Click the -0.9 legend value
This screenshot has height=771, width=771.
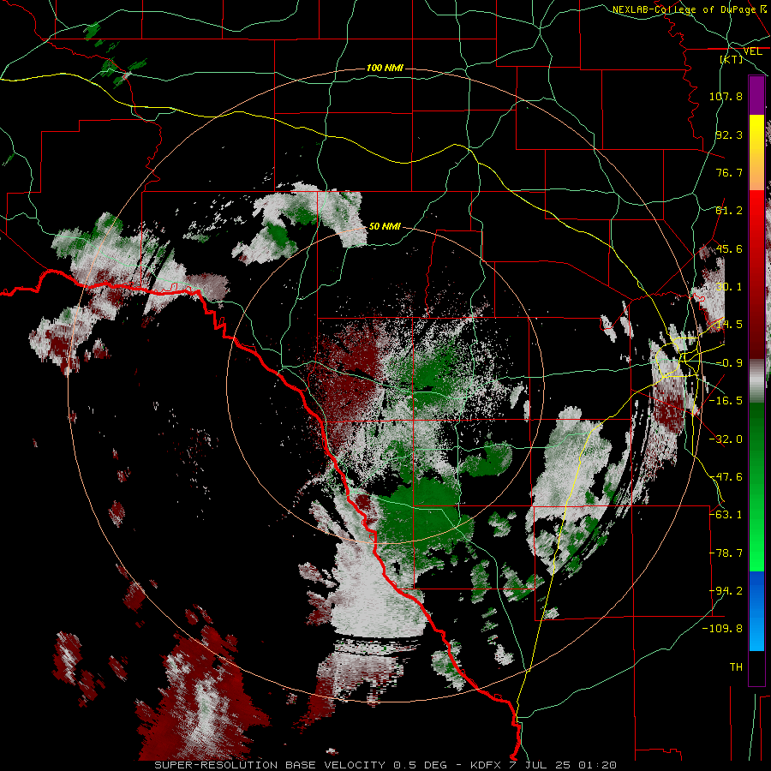[729, 363]
